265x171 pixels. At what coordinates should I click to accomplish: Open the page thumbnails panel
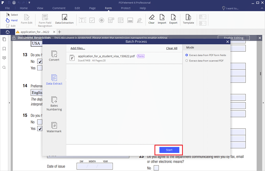point(4,40)
